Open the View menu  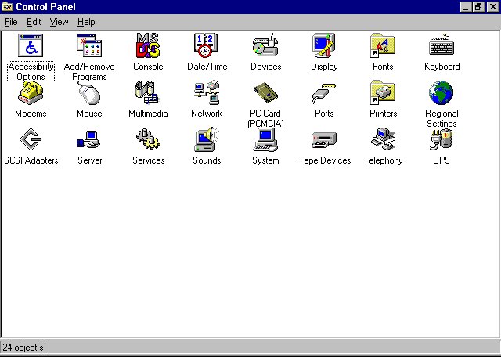point(59,22)
